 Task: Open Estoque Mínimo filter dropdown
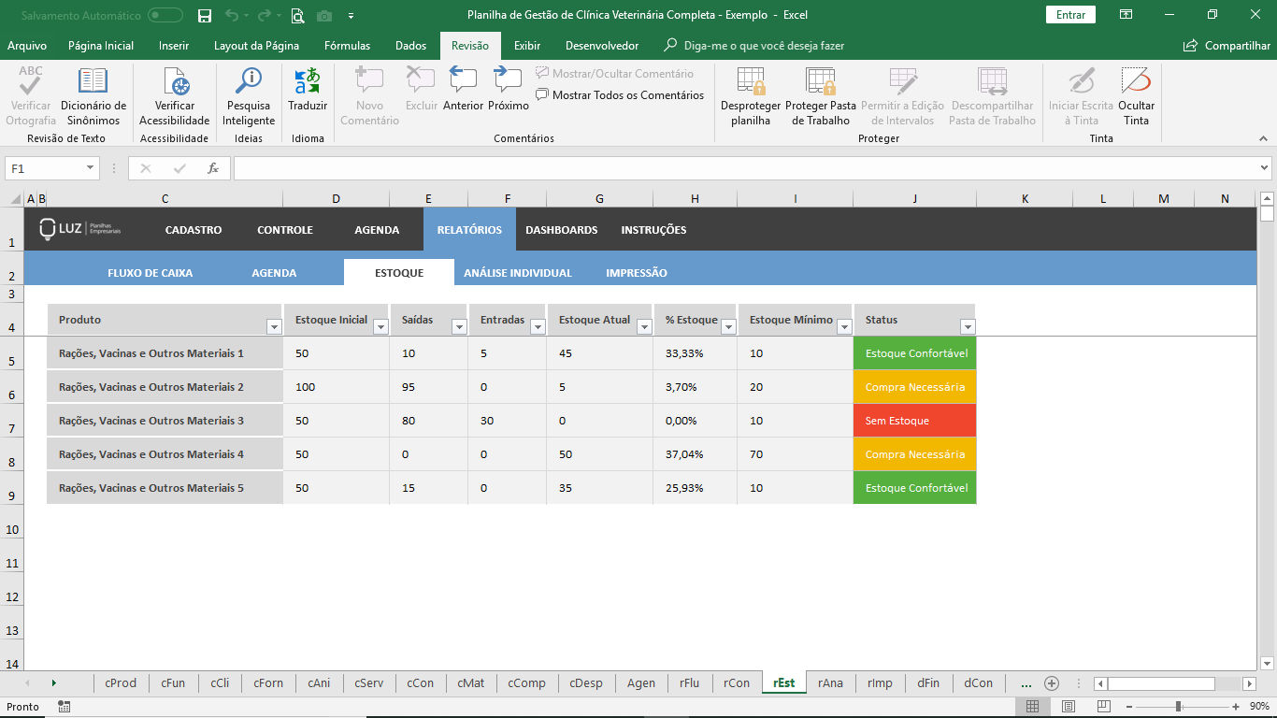coord(844,326)
